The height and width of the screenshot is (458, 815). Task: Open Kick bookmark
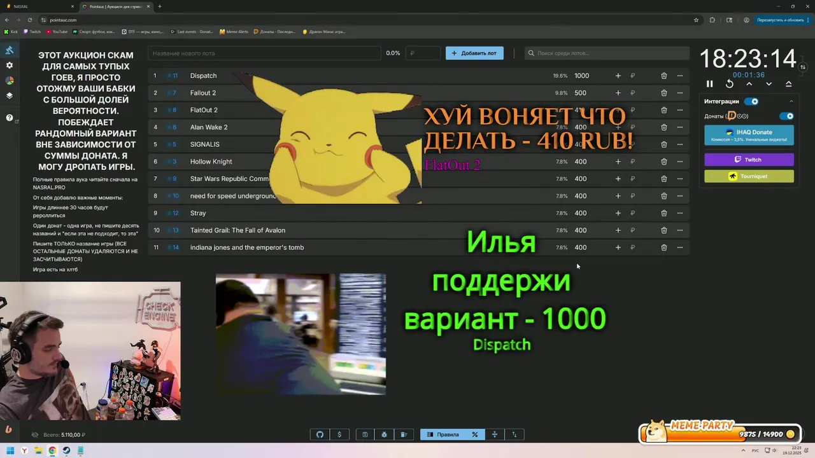tap(11, 31)
